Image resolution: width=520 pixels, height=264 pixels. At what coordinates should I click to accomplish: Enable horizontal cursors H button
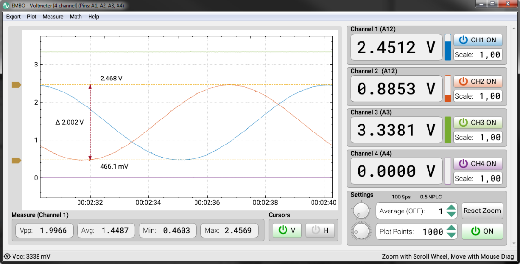tap(320, 230)
